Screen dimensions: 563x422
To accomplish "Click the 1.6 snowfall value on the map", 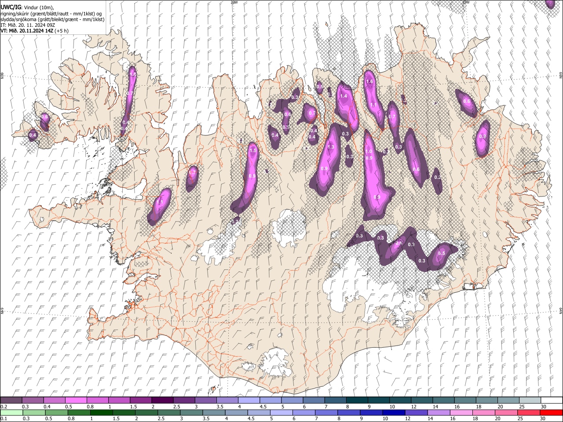I will [369, 82].
